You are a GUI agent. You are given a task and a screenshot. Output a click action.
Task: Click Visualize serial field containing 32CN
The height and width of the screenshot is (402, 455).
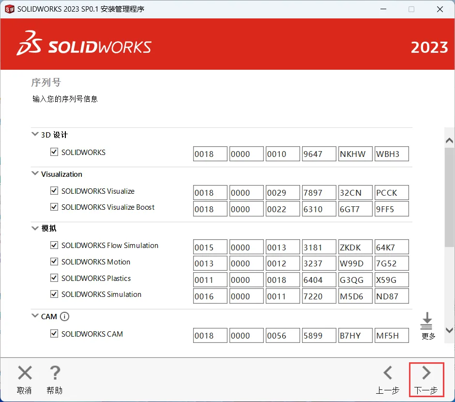click(355, 192)
